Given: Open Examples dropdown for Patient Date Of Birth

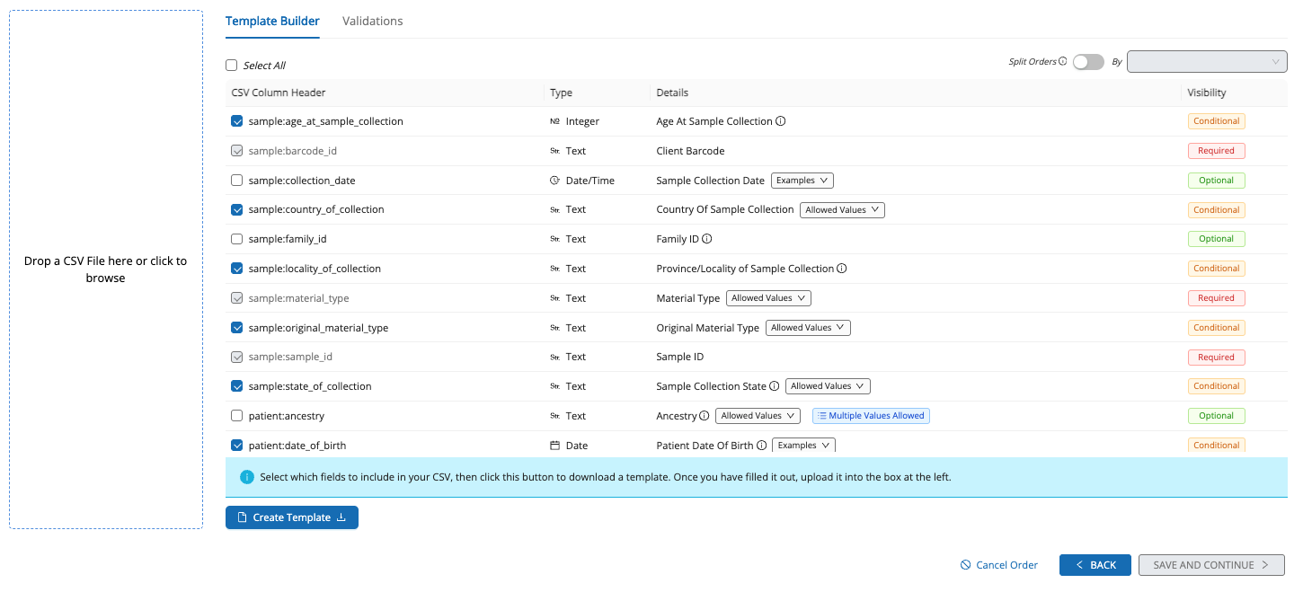Looking at the screenshot, I should tap(803, 446).
